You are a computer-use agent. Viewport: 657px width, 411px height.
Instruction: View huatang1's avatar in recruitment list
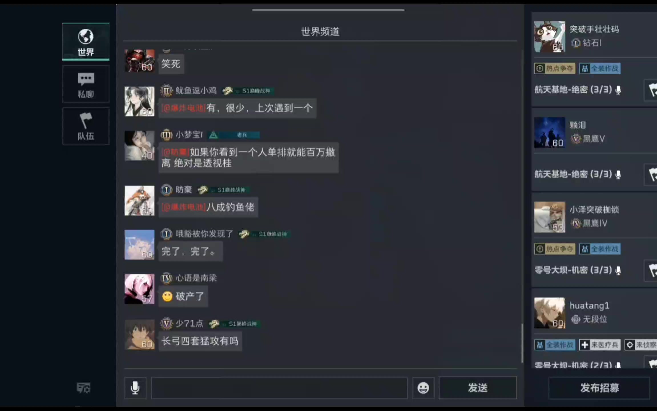(550, 313)
